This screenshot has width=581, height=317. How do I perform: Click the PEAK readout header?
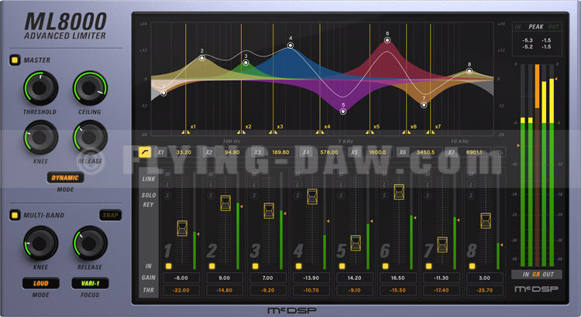(x=536, y=26)
